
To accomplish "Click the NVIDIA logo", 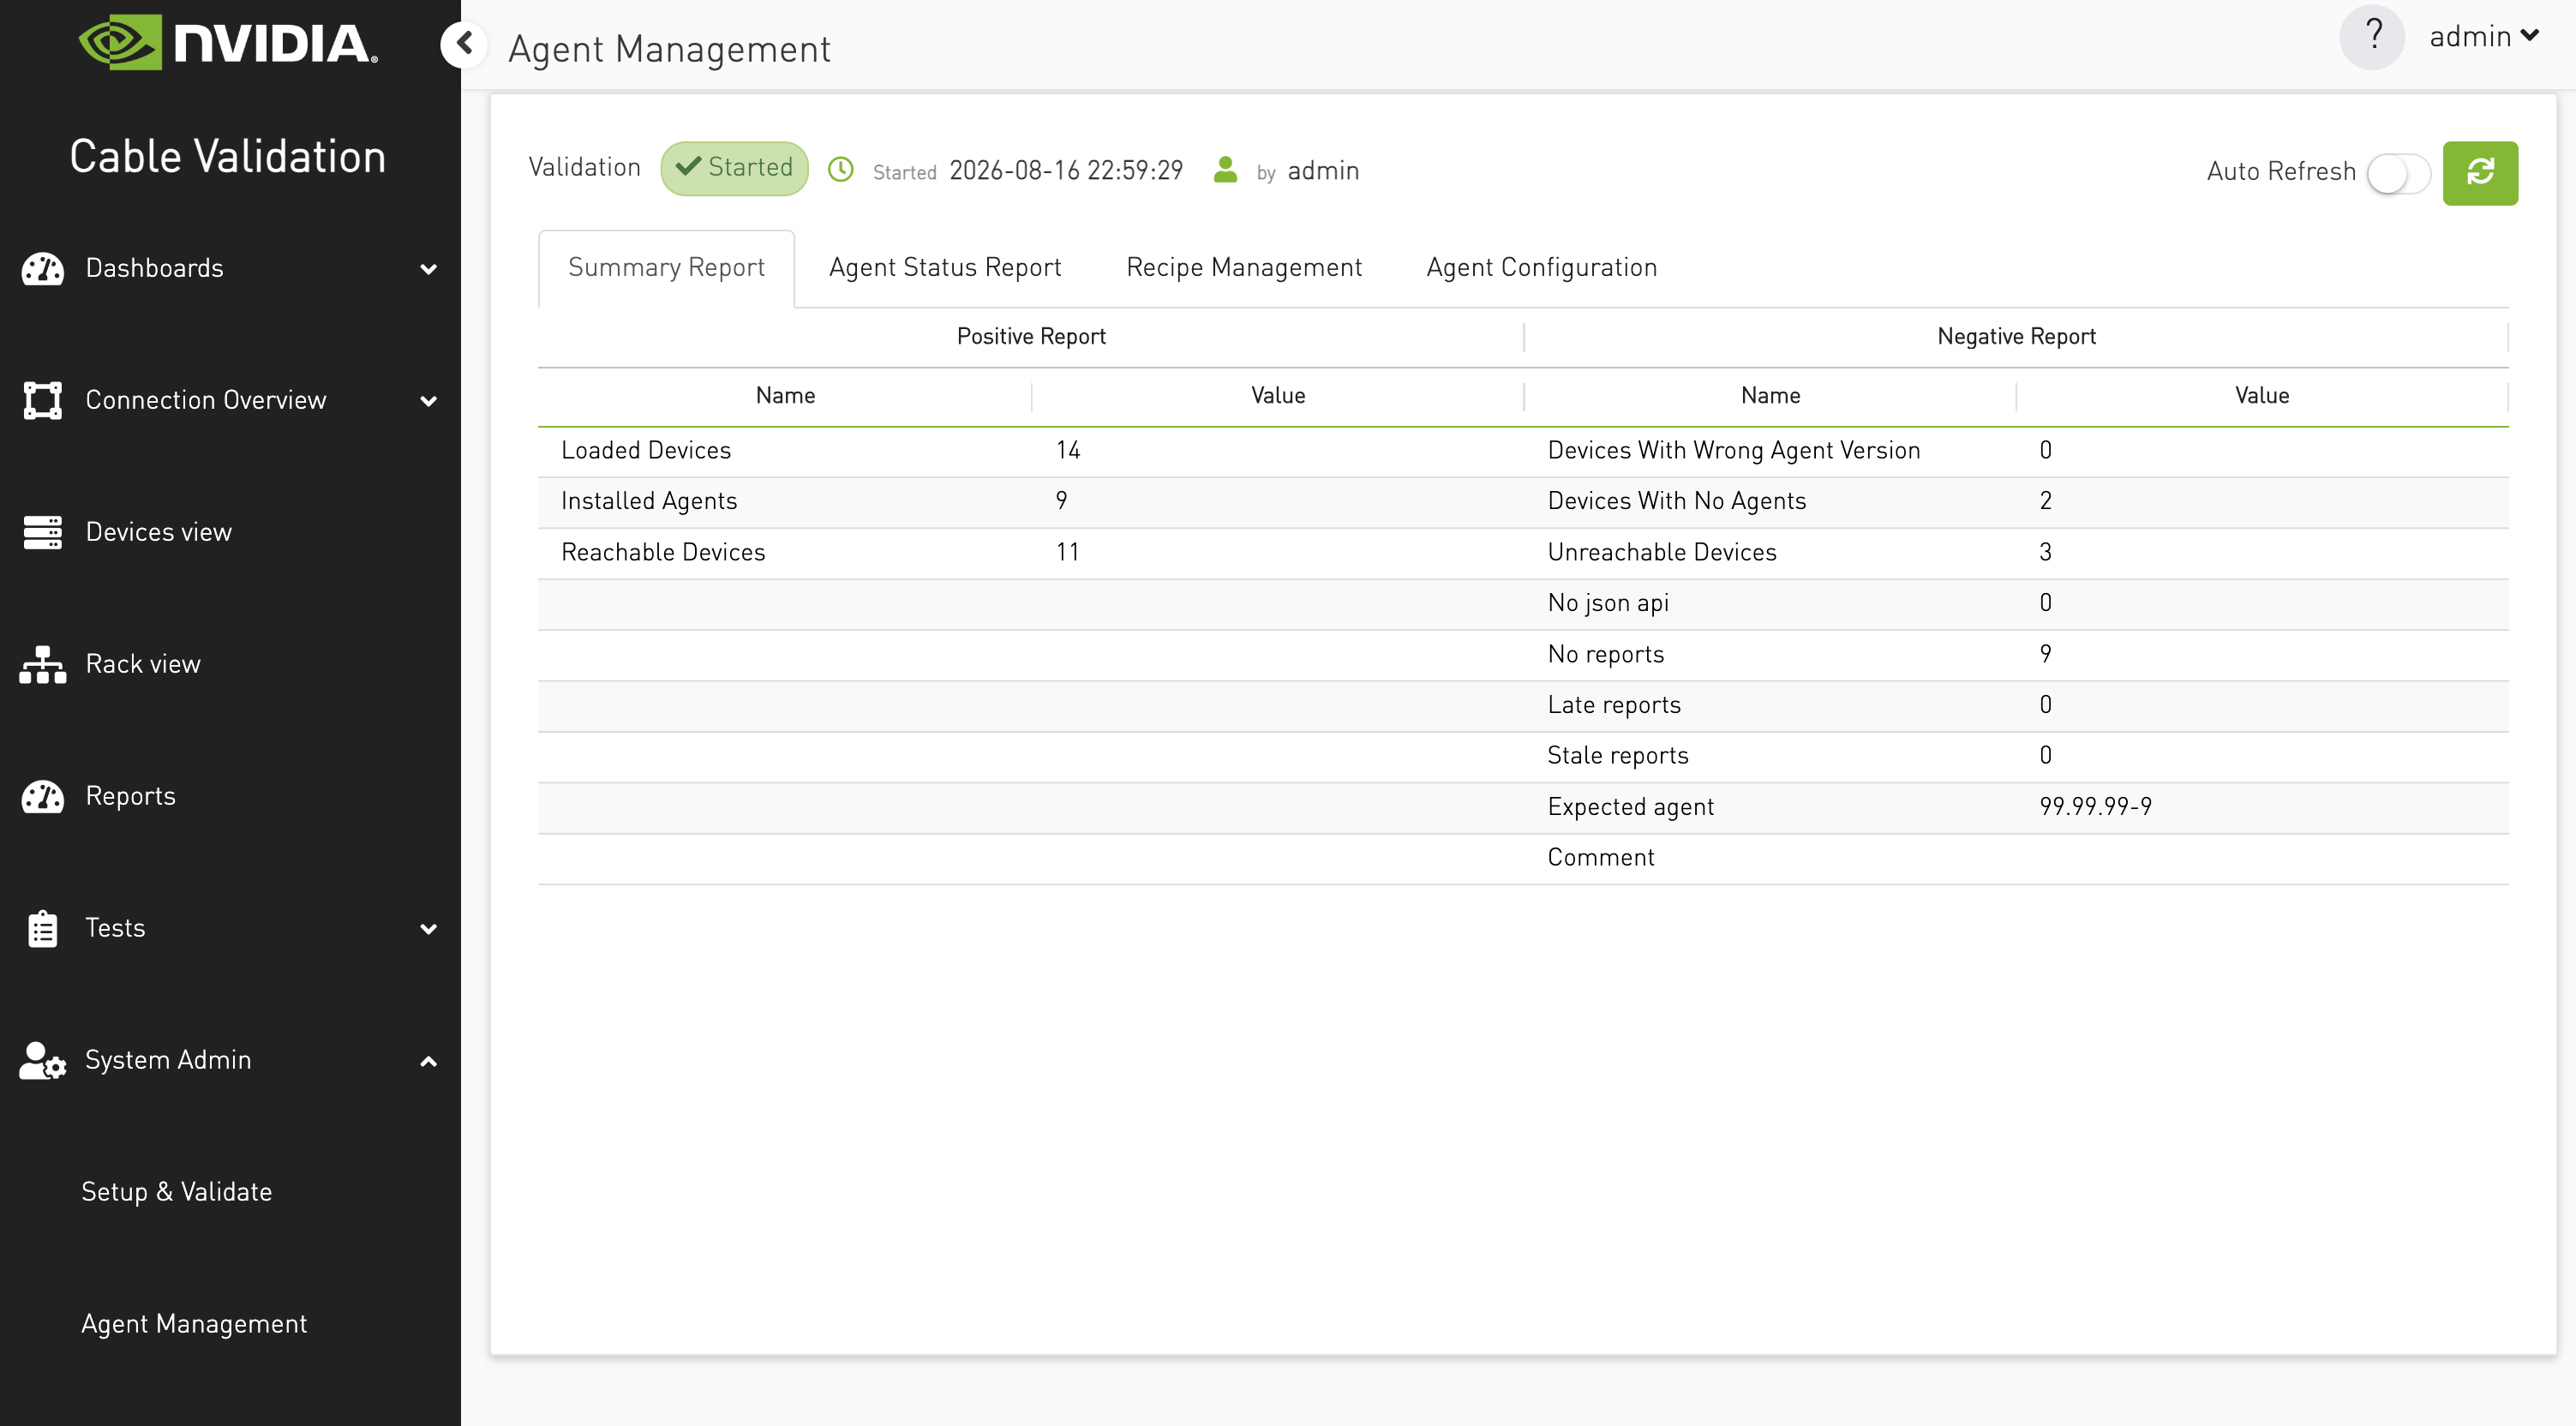I will [x=228, y=43].
